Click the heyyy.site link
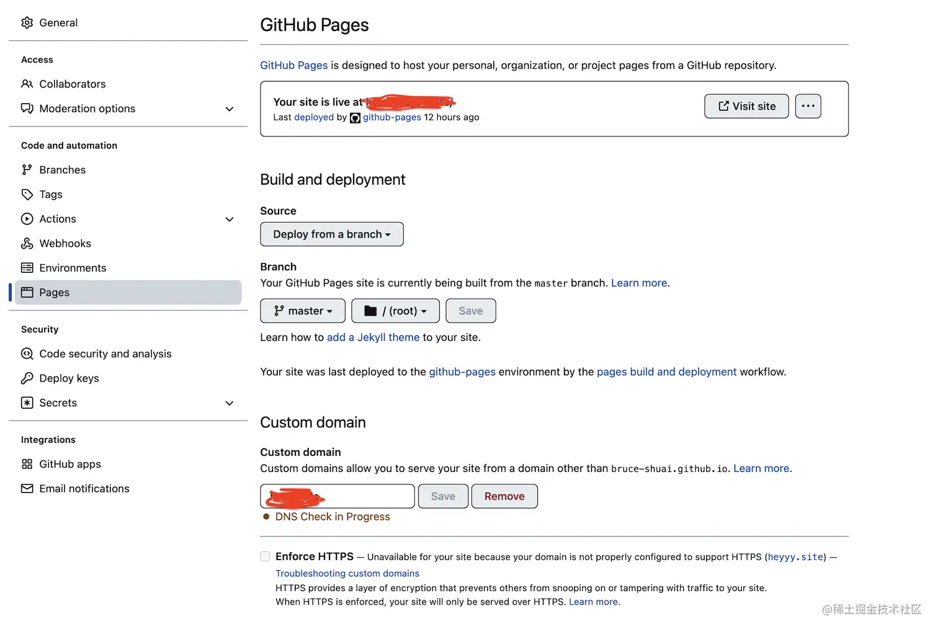Viewport: 938px width, 632px height. click(x=795, y=557)
